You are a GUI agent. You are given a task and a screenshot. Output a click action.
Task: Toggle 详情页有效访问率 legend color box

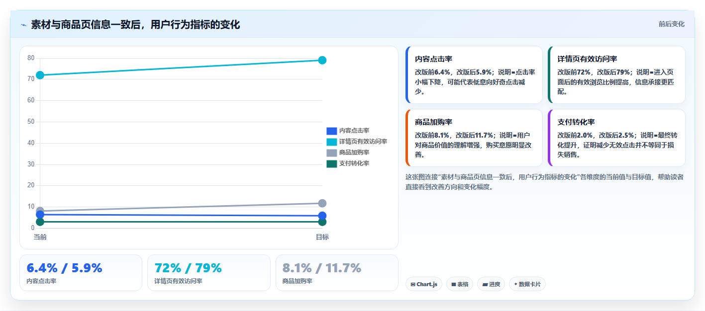point(332,142)
